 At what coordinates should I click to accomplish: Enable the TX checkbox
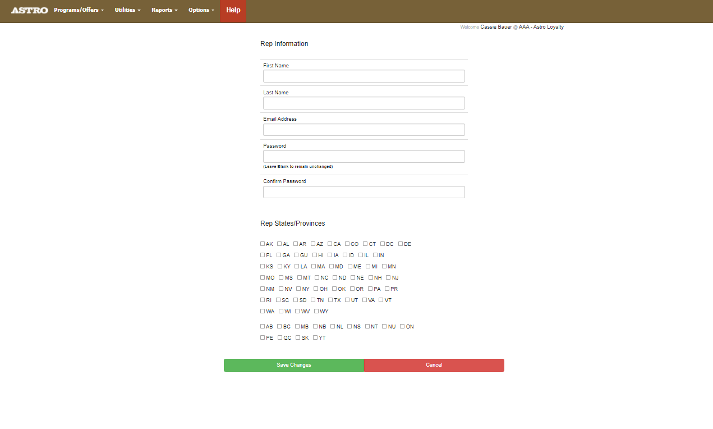pyautogui.click(x=330, y=300)
